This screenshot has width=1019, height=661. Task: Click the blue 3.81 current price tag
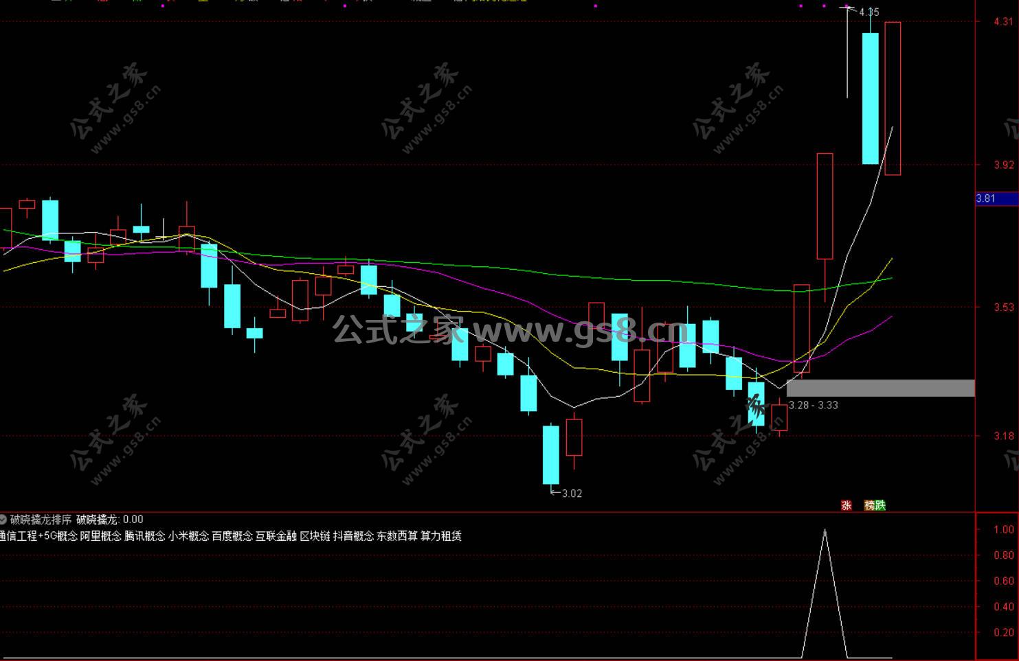pyautogui.click(x=997, y=199)
